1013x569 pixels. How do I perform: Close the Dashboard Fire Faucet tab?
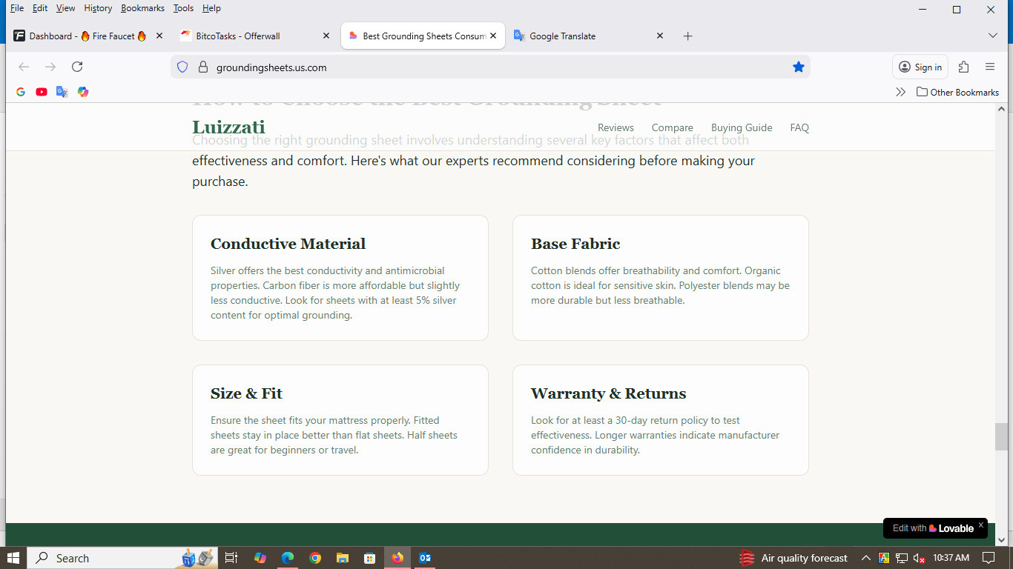(159, 36)
